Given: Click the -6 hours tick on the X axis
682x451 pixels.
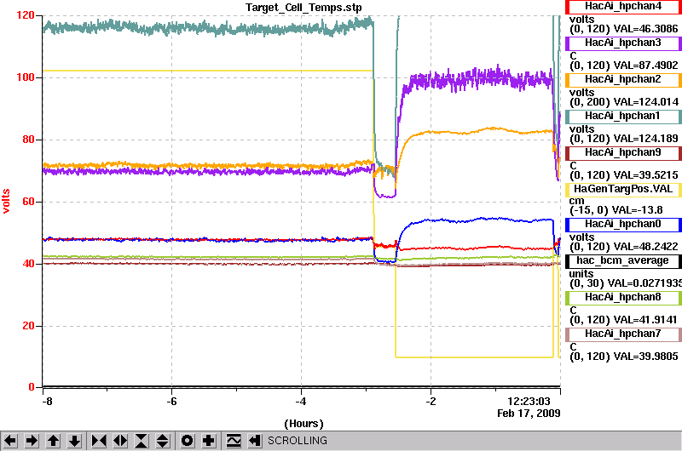Looking at the screenshot, I should [x=172, y=402].
